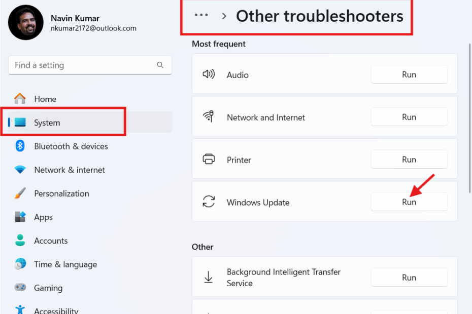Click the Most frequent heading

pyautogui.click(x=219, y=44)
